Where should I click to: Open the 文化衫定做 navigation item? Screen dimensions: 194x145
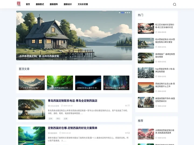[x=83, y=4]
